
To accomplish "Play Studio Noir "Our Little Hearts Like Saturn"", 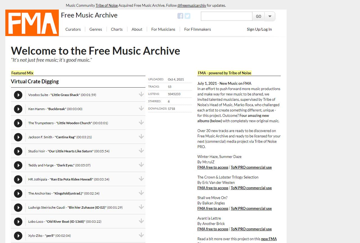I will [18, 151].
